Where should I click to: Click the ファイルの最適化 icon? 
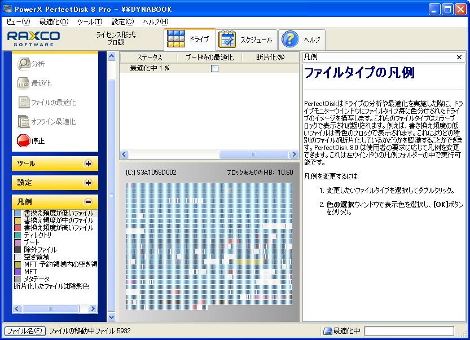tap(24, 102)
